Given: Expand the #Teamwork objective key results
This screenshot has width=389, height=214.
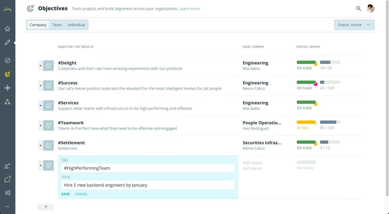Looking at the screenshot, I should point(41,126).
